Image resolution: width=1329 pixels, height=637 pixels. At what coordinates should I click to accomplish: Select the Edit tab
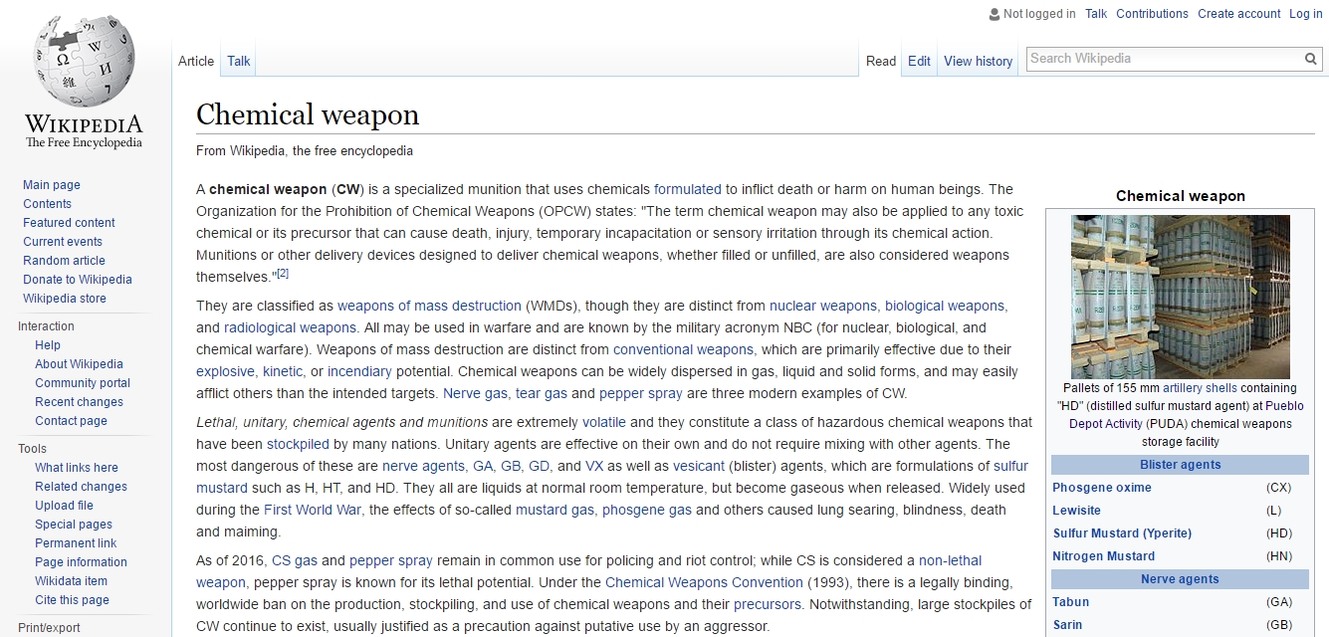pyautogui.click(x=919, y=61)
